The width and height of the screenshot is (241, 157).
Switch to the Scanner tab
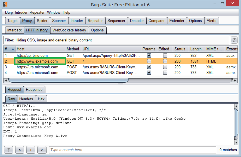(x=59, y=21)
